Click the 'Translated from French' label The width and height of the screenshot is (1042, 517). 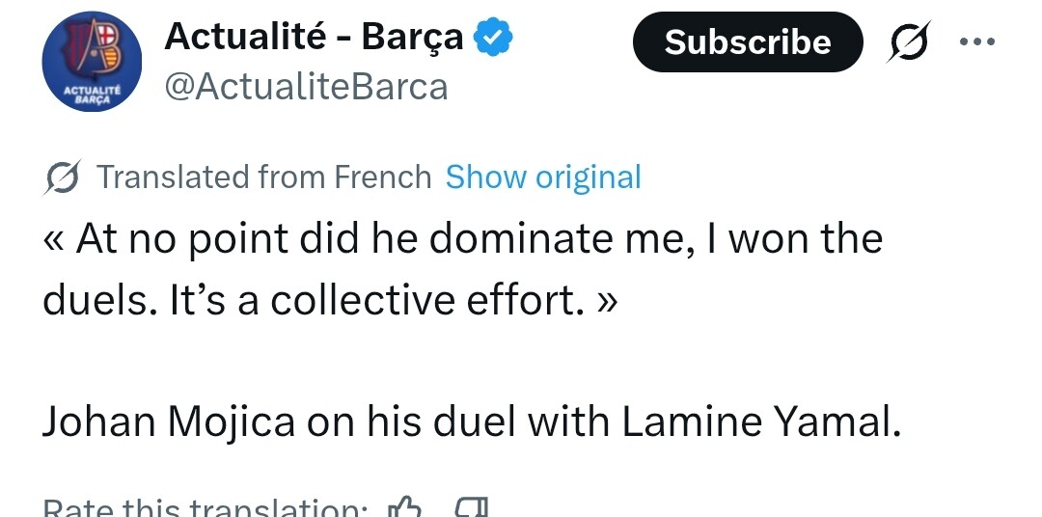[x=263, y=177]
